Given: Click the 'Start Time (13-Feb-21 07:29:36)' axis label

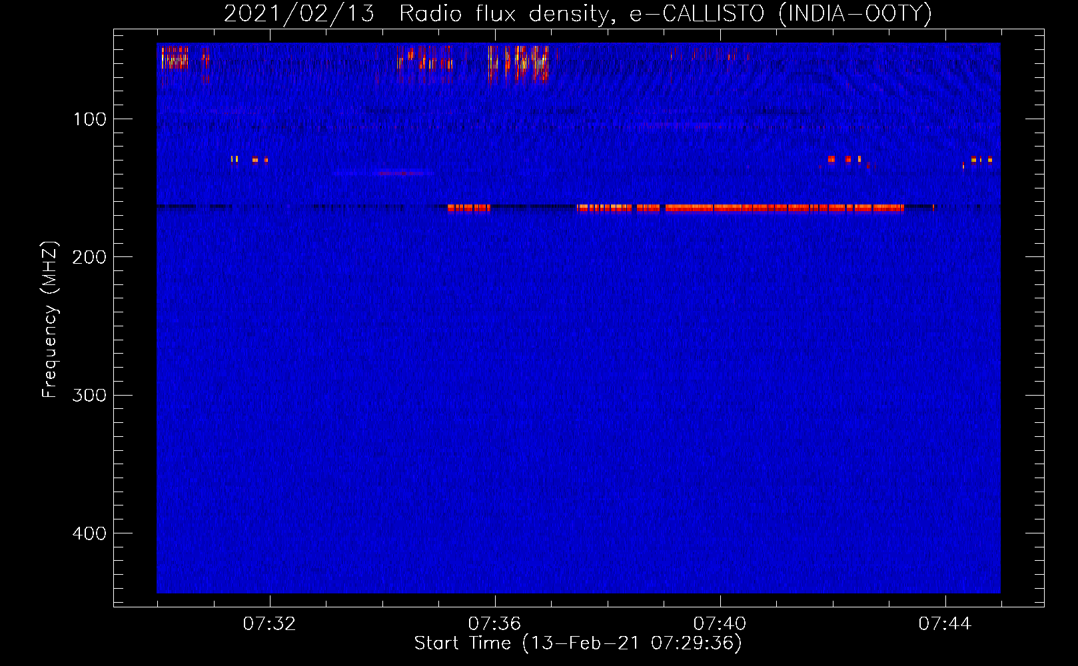Looking at the screenshot, I should pos(578,643).
